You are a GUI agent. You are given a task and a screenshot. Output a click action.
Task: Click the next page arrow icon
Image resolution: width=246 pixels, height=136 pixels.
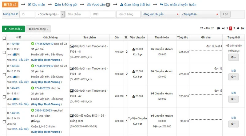click(x=238, y=28)
